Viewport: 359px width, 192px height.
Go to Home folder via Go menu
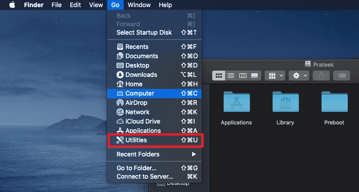click(154, 84)
